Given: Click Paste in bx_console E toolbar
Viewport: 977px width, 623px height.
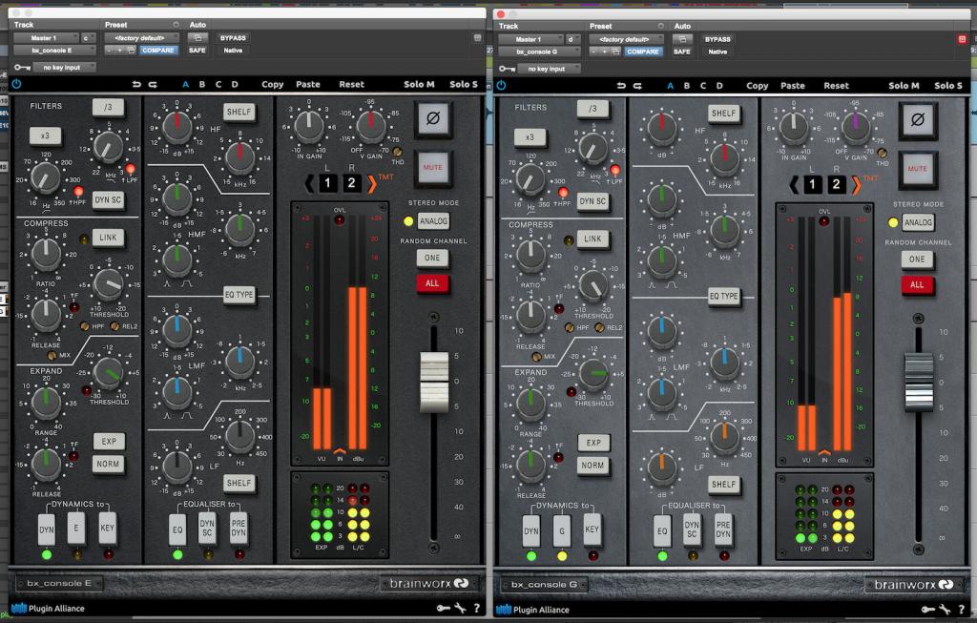Looking at the screenshot, I should click(x=308, y=84).
